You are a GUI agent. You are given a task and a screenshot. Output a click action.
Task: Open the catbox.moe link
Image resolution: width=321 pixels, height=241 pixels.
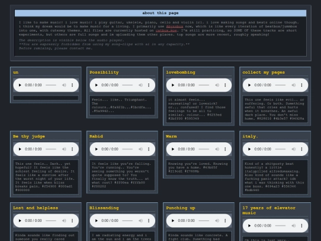click(166, 30)
